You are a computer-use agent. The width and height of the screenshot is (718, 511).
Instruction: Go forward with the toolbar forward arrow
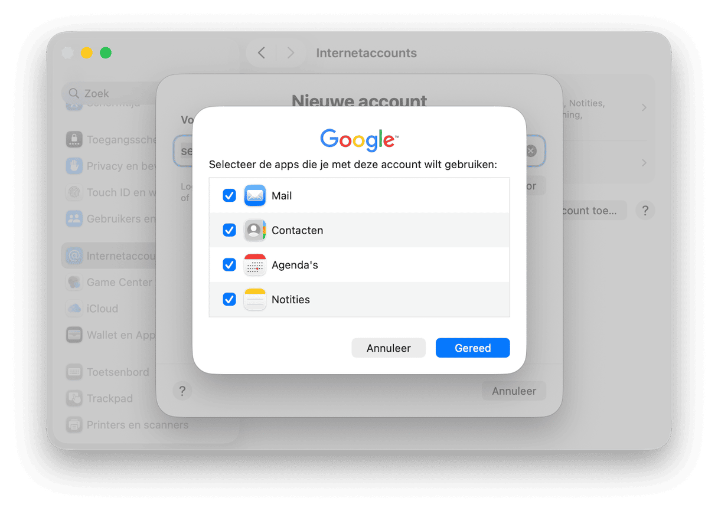290,53
